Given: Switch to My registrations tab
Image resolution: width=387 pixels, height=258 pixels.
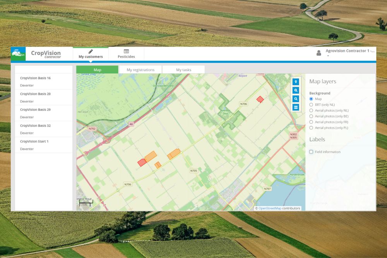Looking at the screenshot, I should point(140,70).
